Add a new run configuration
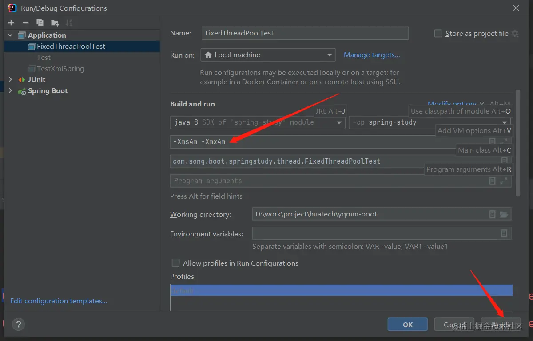 (11, 23)
